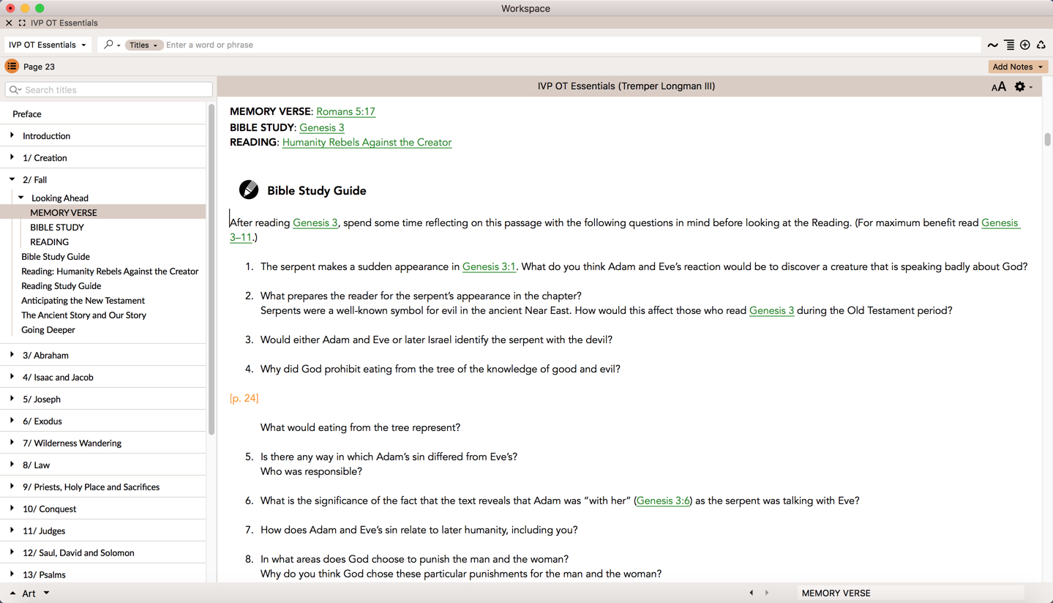Expand the Introduction chapter
The image size is (1053, 603).
(12, 135)
